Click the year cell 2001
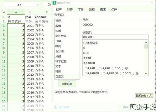Image resolution: width=156 pixels, height=112 pixels. (x=29, y=26)
